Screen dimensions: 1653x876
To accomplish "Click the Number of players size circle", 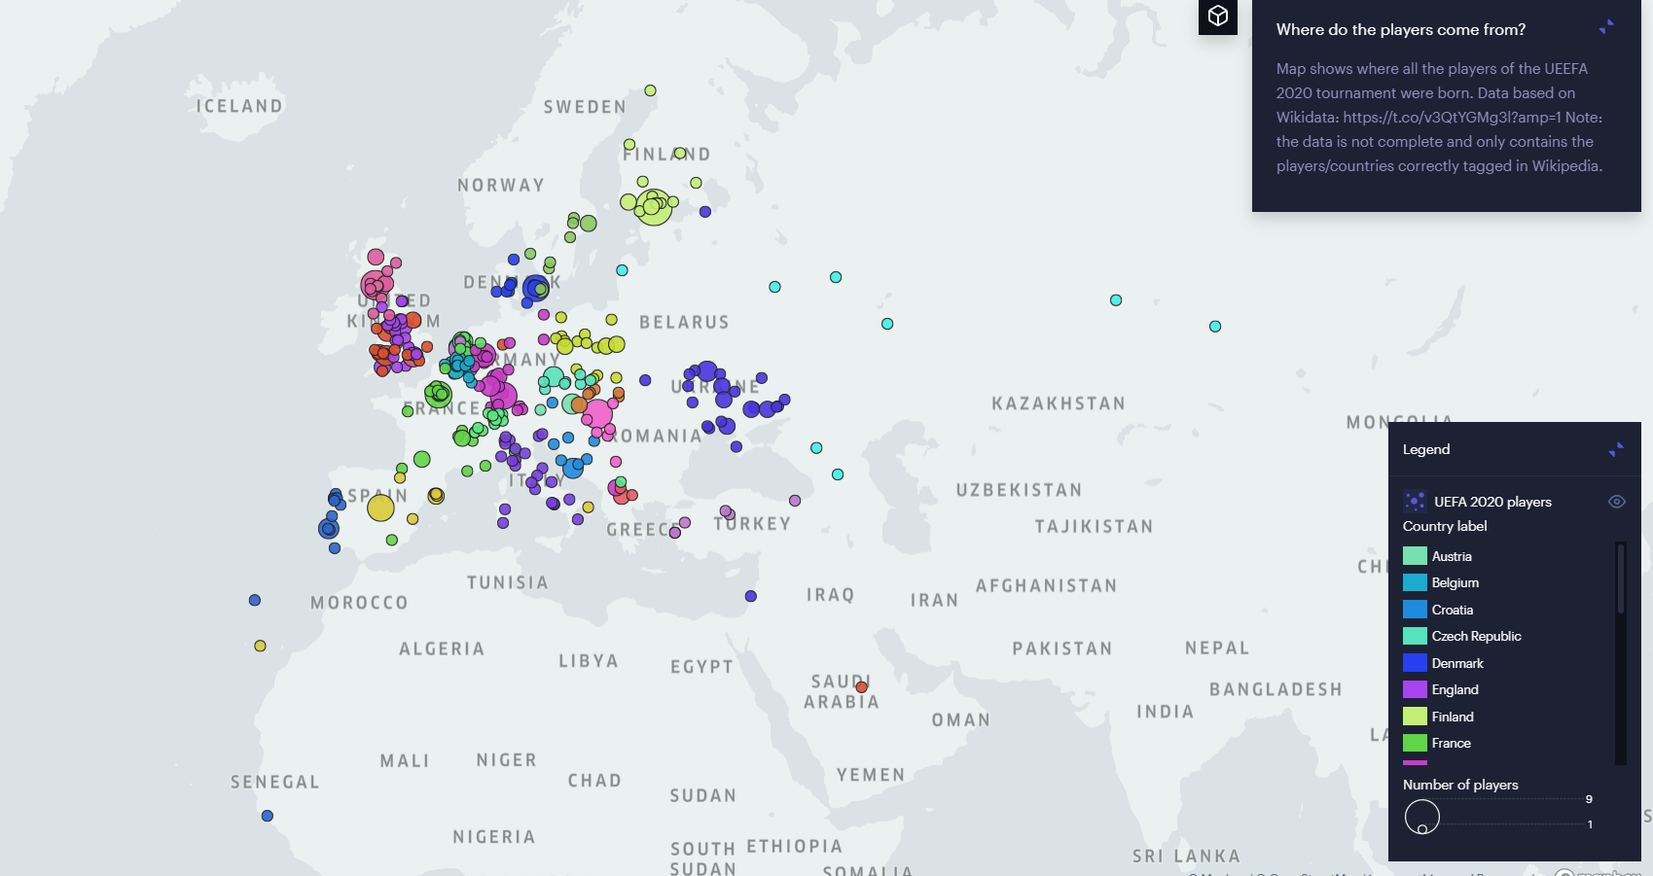I will (x=1422, y=817).
